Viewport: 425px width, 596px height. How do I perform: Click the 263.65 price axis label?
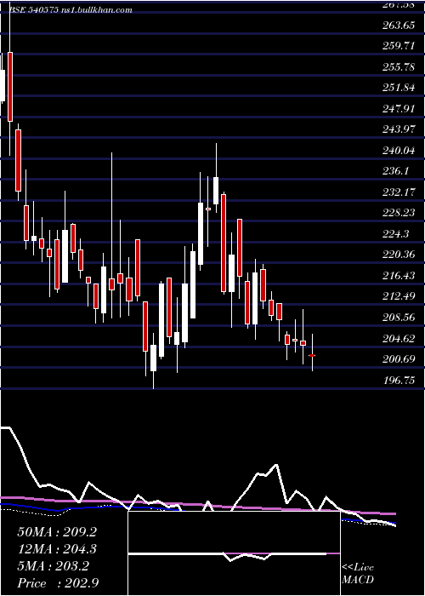pos(399,26)
